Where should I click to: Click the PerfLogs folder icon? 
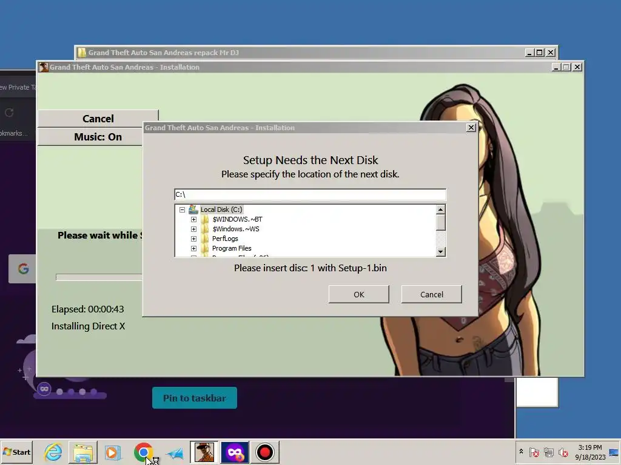[x=205, y=239]
